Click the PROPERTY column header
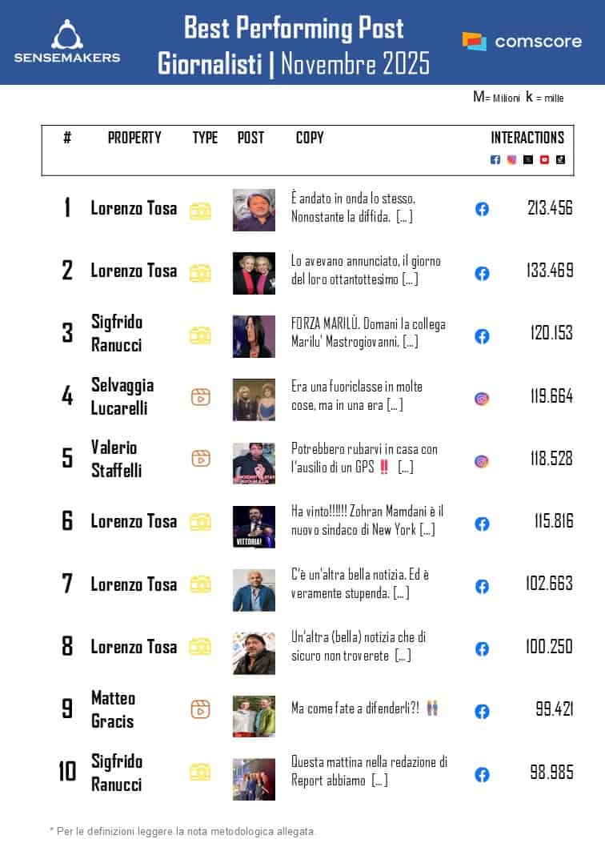 (134, 138)
